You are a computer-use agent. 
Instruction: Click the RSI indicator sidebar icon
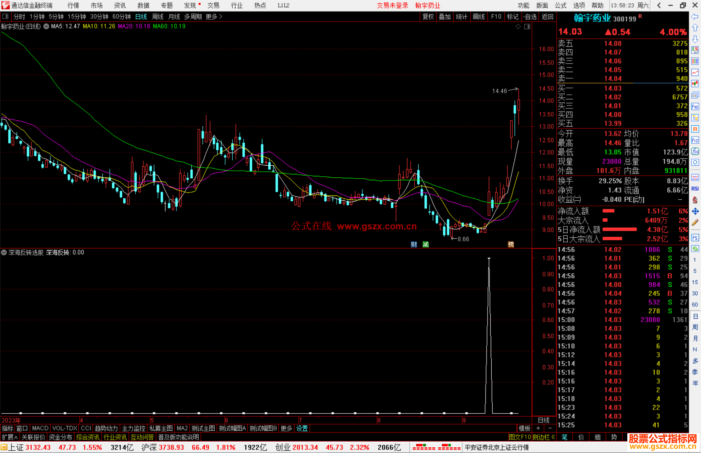pyautogui.click(x=695, y=189)
